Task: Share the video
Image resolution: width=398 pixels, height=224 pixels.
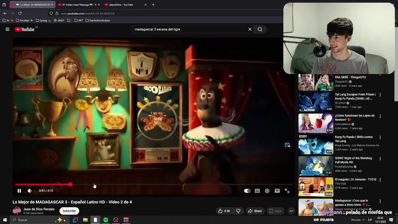Action: tap(255, 211)
